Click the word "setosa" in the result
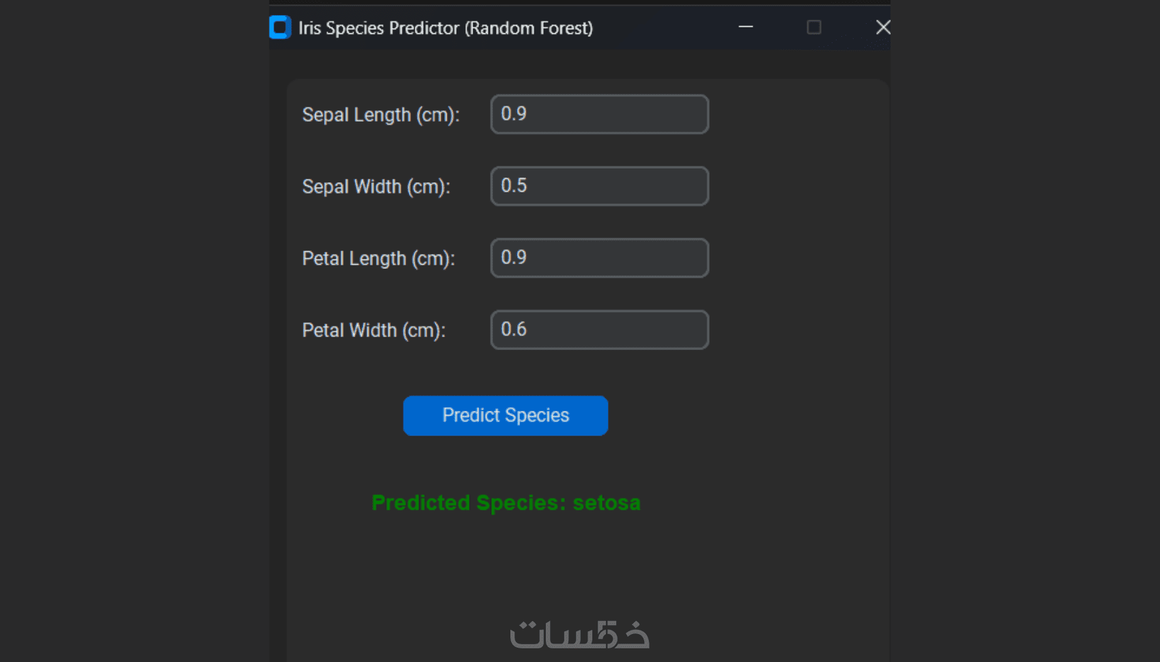The height and width of the screenshot is (662, 1160). [607, 503]
